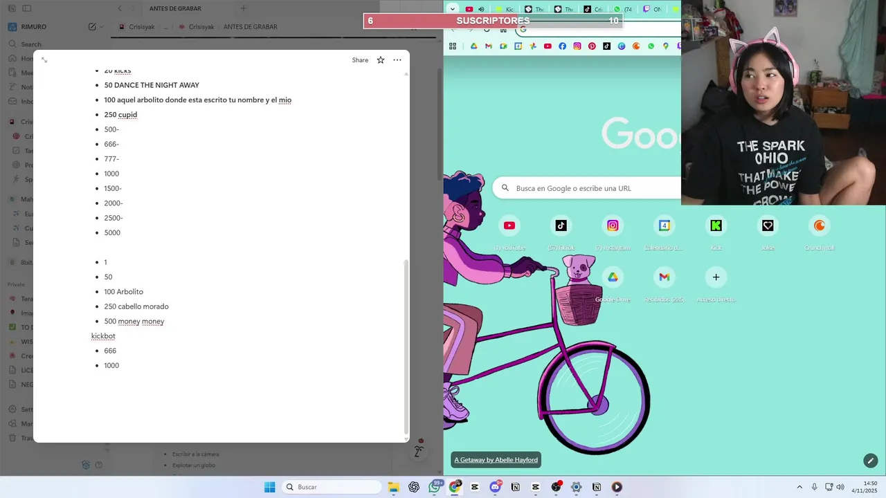Viewport: 886px width, 498px height.
Task: Open the Windows Start menu
Action: point(270,487)
